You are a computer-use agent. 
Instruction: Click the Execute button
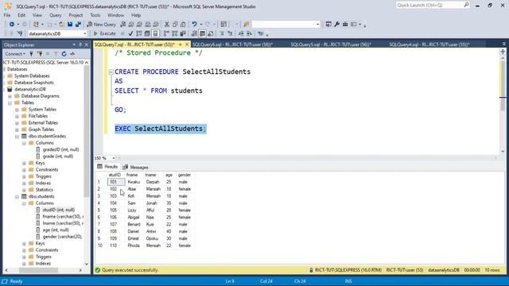(104, 33)
